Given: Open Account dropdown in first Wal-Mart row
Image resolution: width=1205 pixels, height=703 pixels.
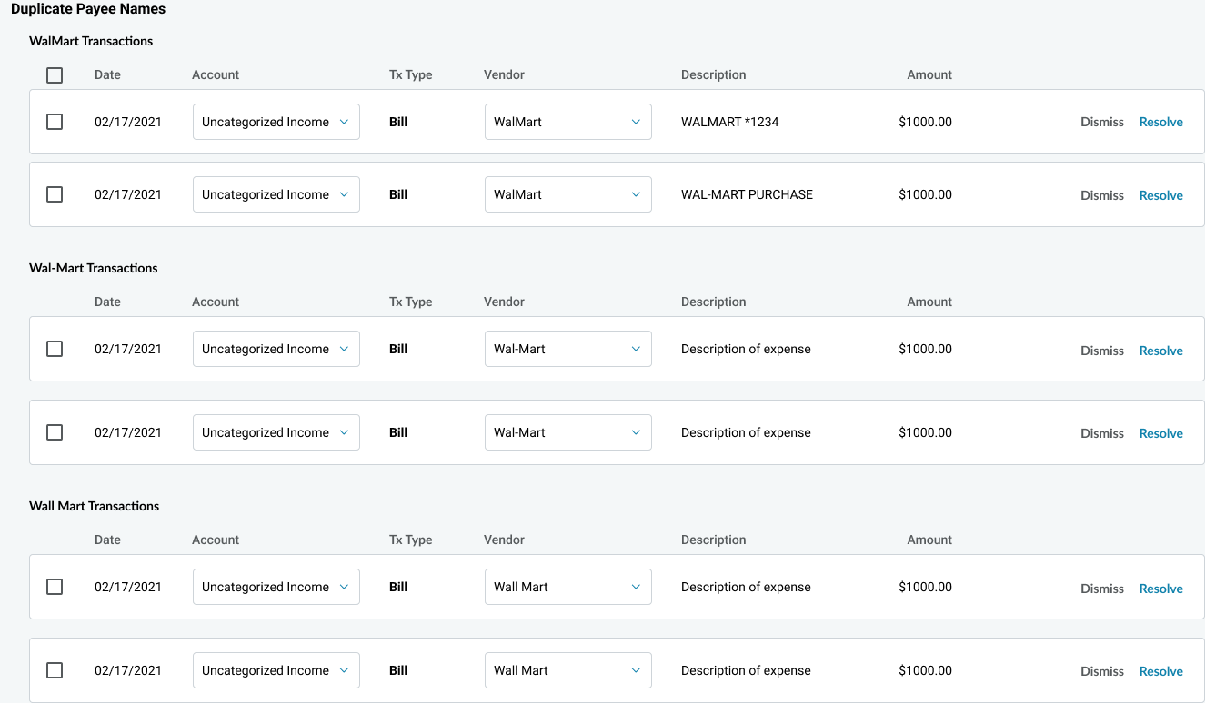Looking at the screenshot, I should coord(276,349).
